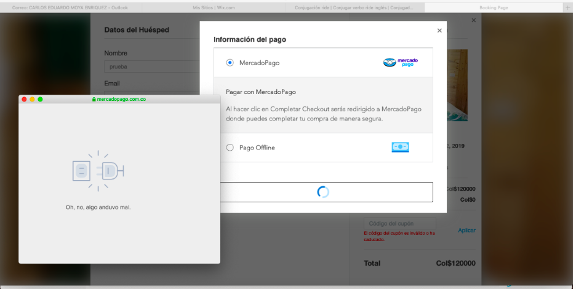
Task: Click the Email label in guest form
Action: click(112, 84)
